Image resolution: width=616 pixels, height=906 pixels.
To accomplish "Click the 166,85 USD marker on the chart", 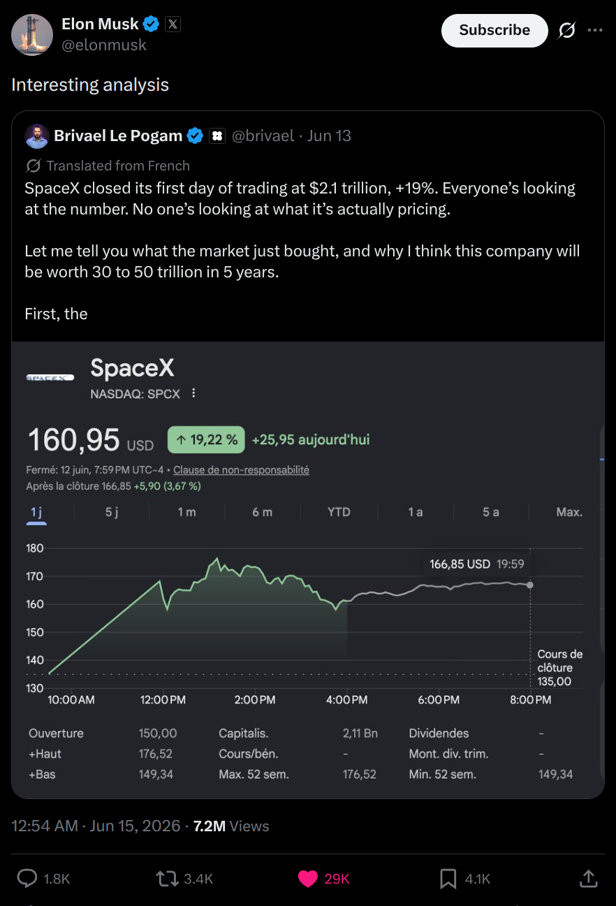I will coord(477,564).
